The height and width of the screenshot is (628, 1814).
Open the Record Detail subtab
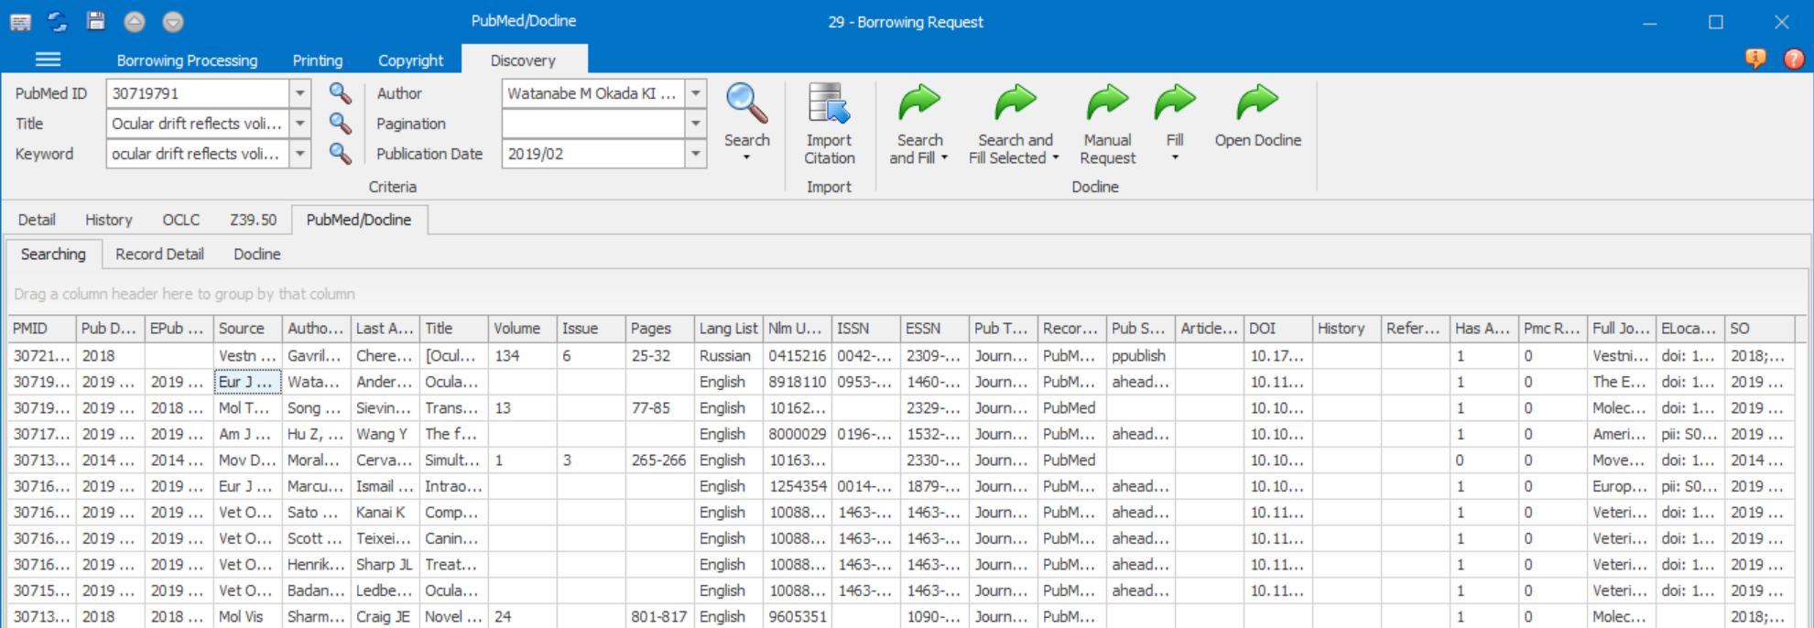point(159,254)
